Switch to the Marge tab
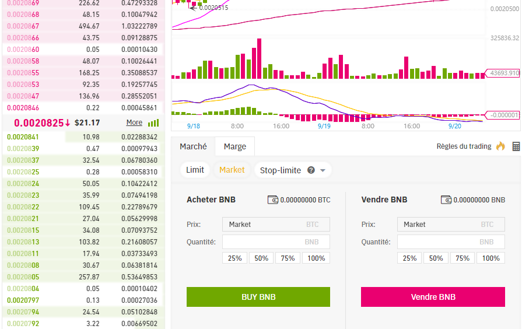Viewport: 522px width, 329px height. (235, 146)
